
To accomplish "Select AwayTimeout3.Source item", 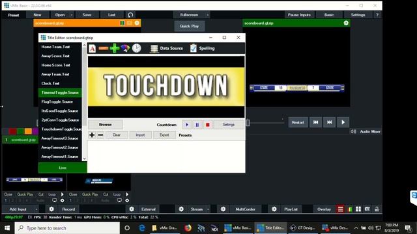I will (60, 138).
